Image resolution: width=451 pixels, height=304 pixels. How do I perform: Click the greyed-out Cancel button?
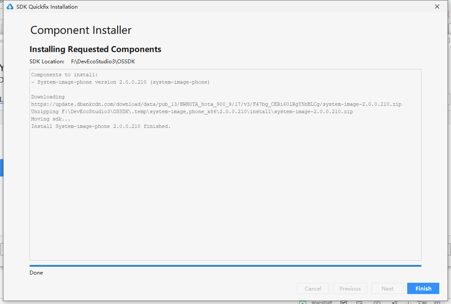(313, 288)
